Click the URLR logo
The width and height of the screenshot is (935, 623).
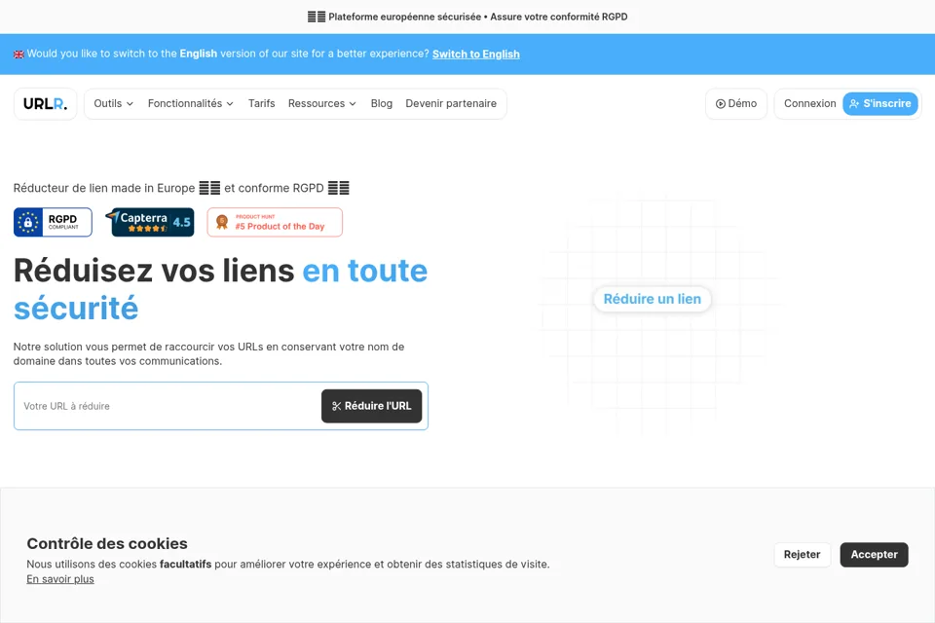click(x=46, y=104)
